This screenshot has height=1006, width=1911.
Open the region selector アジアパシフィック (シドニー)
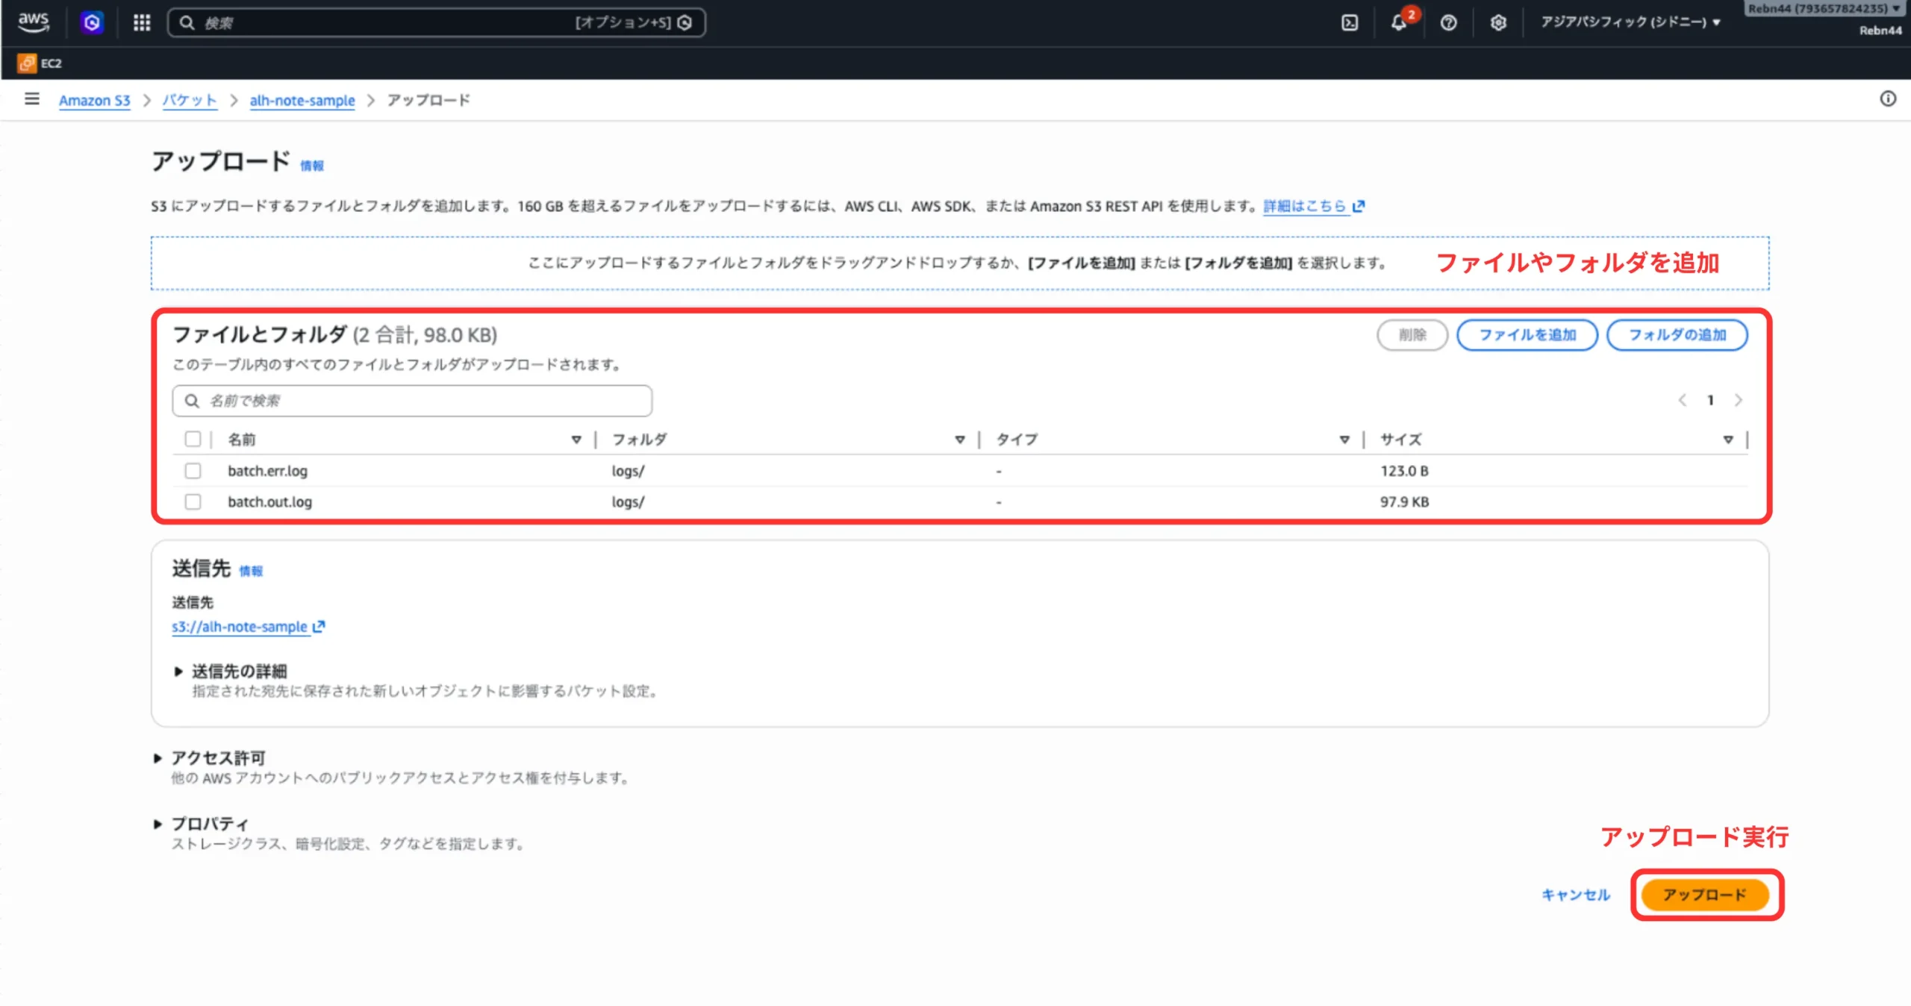click(x=1630, y=22)
